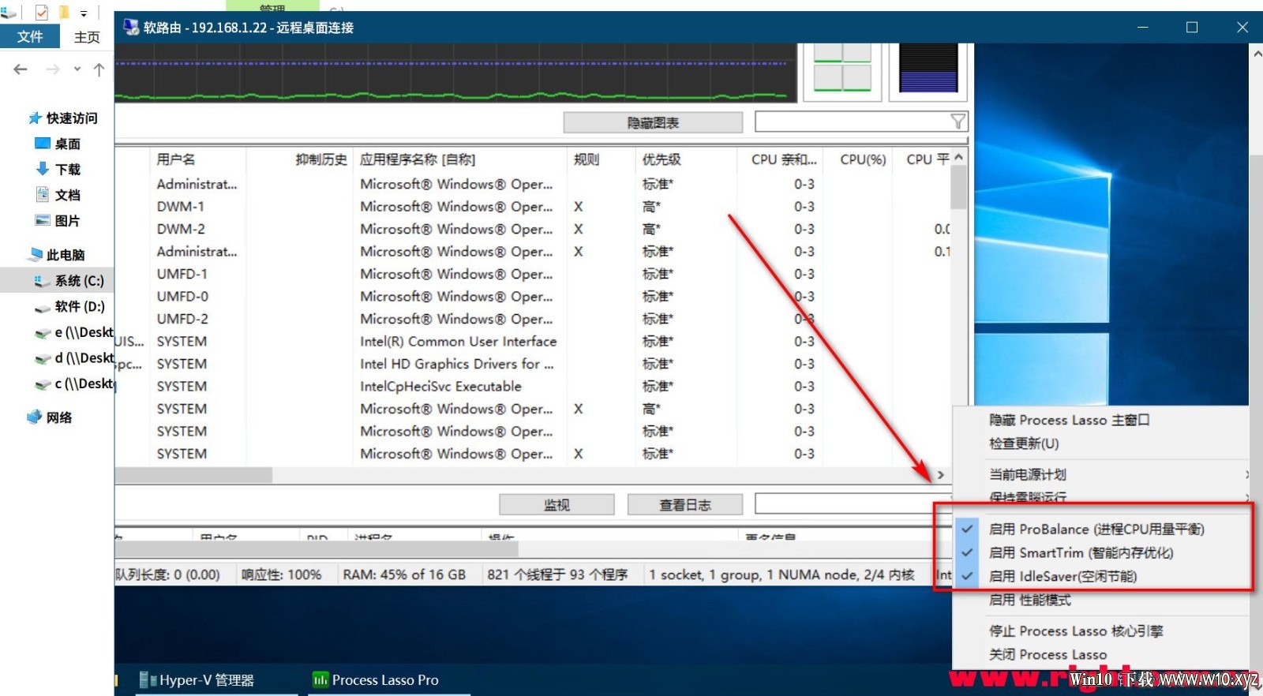
Task: Click the 隐藏图表 button
Action: click(x=653, y=122)
